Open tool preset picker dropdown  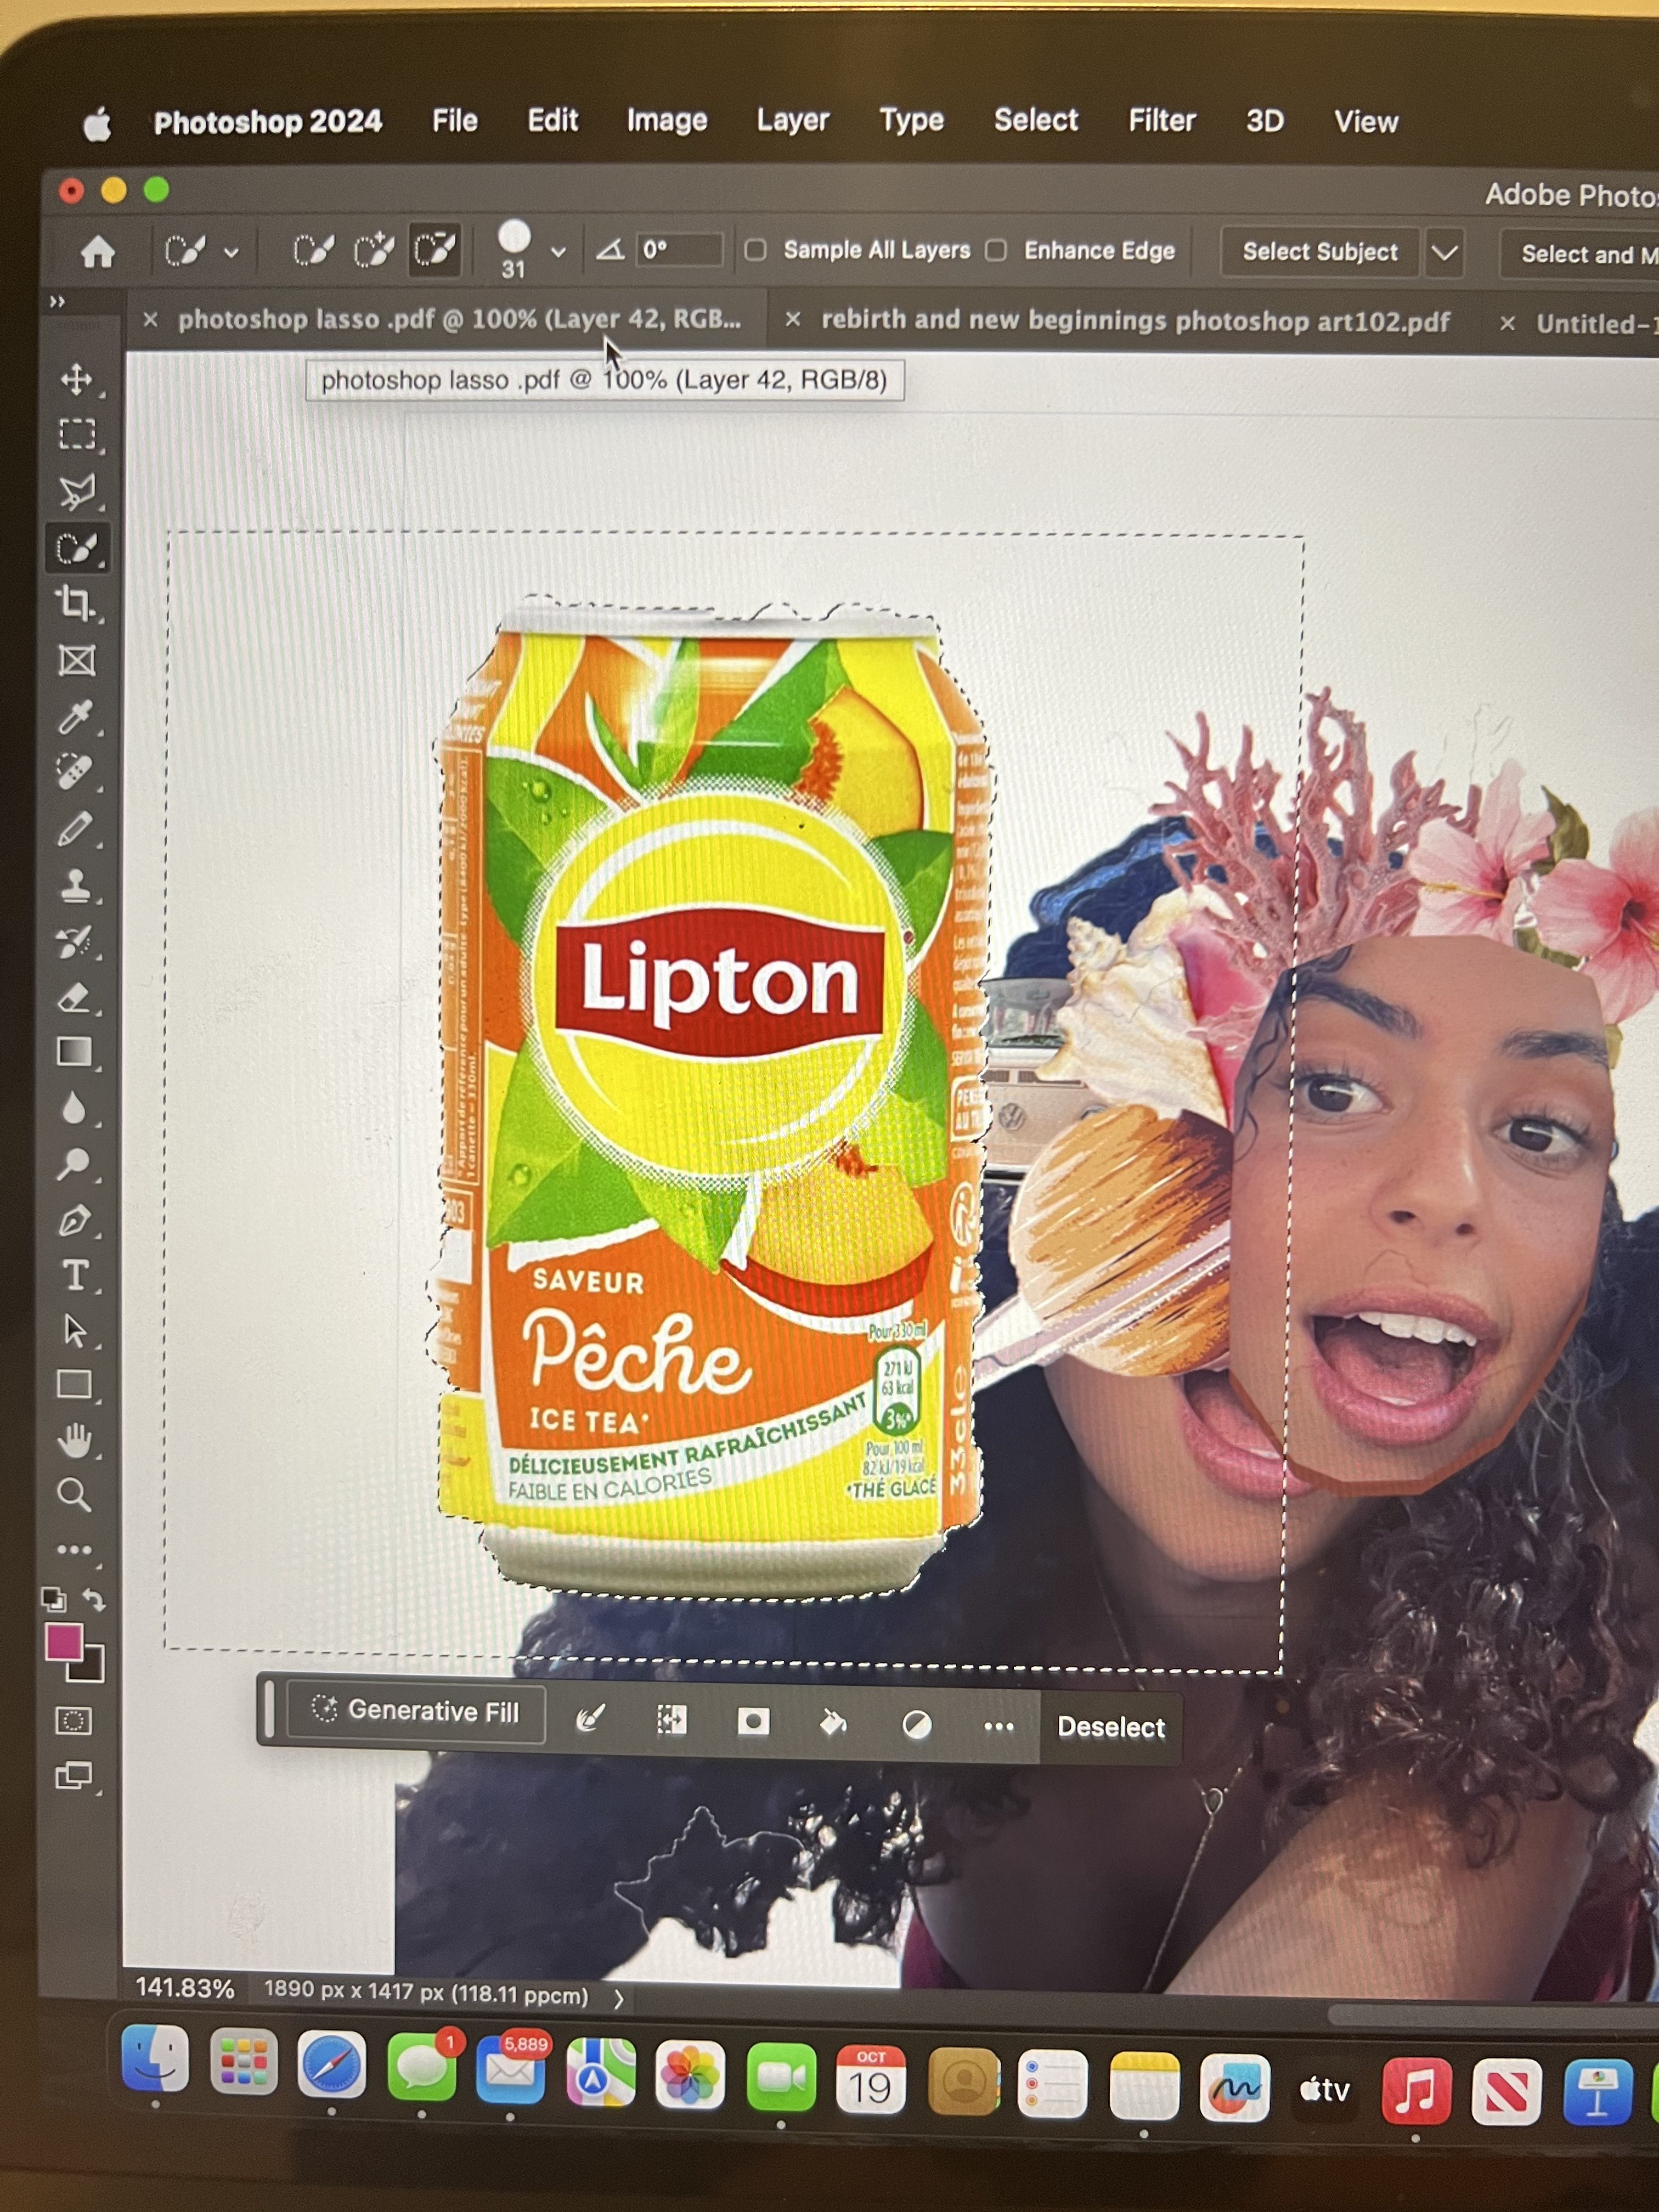231,252
